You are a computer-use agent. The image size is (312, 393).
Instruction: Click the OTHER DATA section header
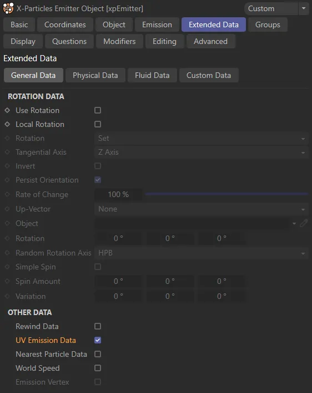point(30,312)
